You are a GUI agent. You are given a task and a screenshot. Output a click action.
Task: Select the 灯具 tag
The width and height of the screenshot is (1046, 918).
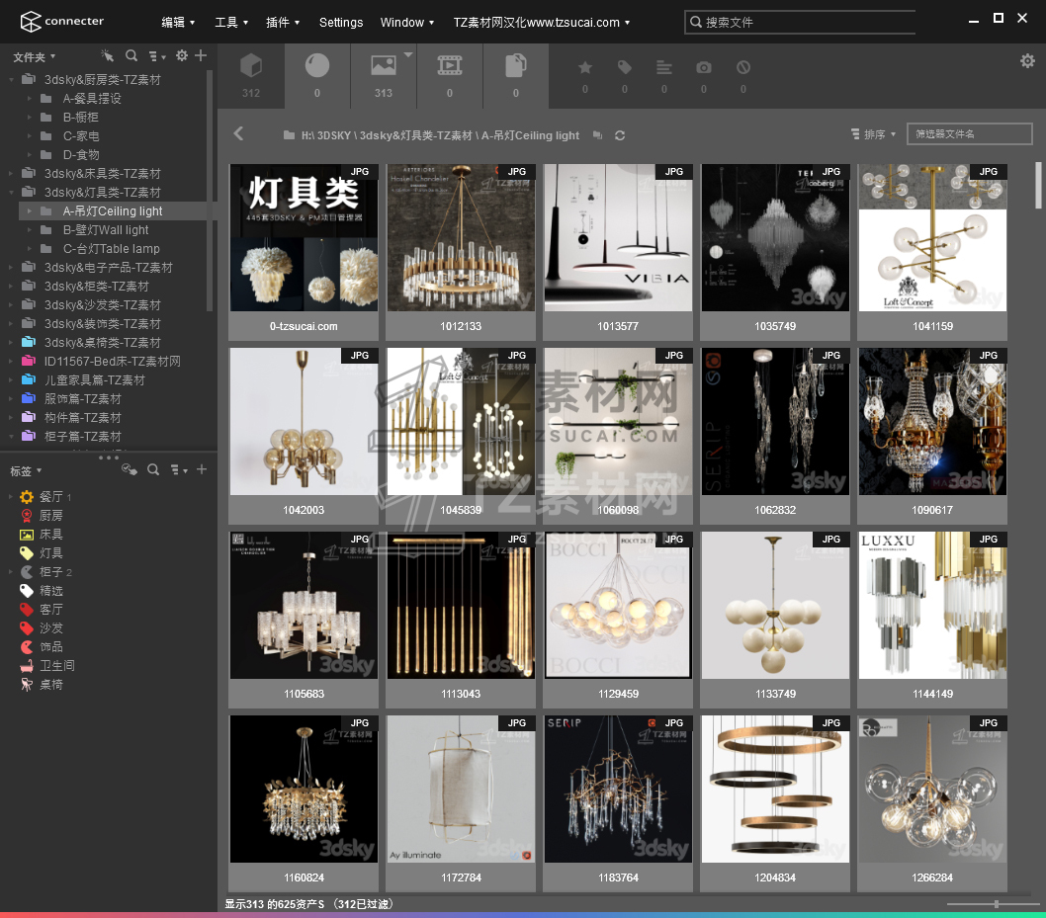point(50,552)
